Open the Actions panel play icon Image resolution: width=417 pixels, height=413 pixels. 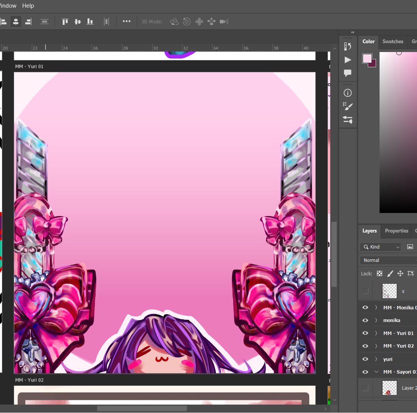pyautogui.click(x=347, y=60)
